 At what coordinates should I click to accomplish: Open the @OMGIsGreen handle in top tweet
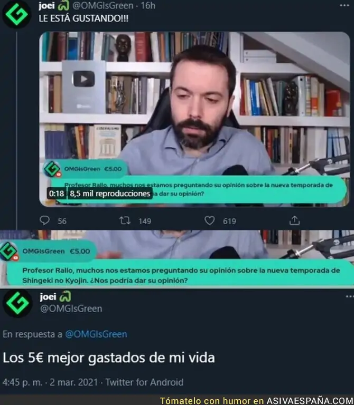(103, 5)
